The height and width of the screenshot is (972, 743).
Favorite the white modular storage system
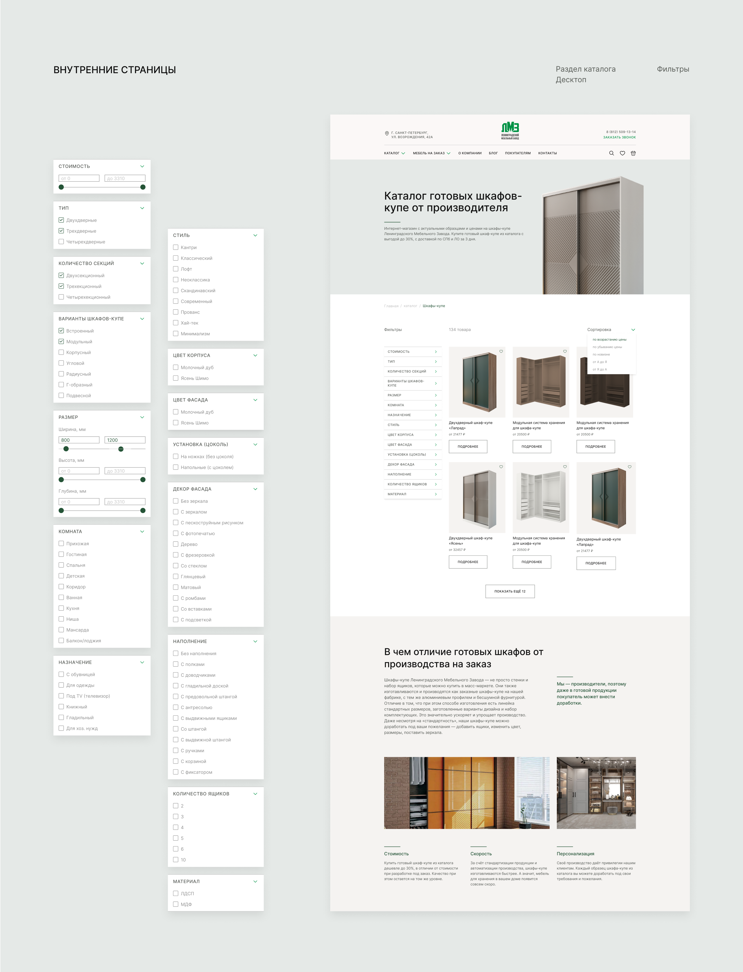point(565,467)
